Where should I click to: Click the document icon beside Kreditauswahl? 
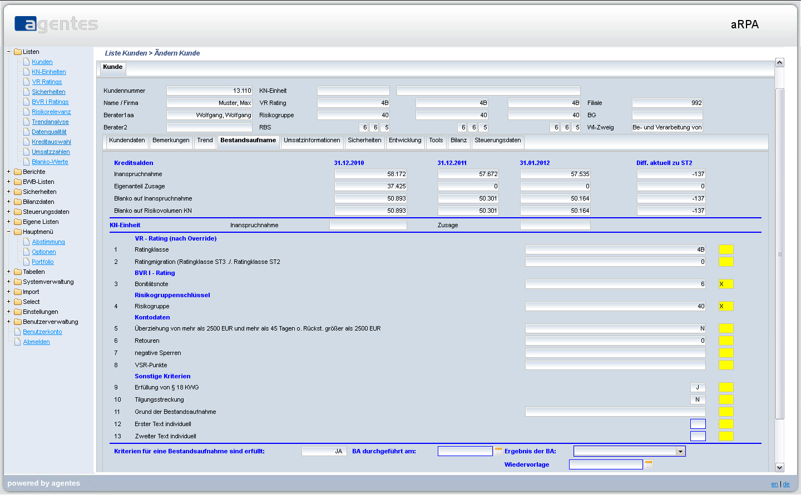pyautogui.click(x=26, y=142)
